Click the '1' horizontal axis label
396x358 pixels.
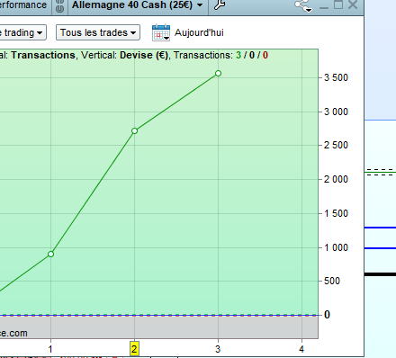50,349
